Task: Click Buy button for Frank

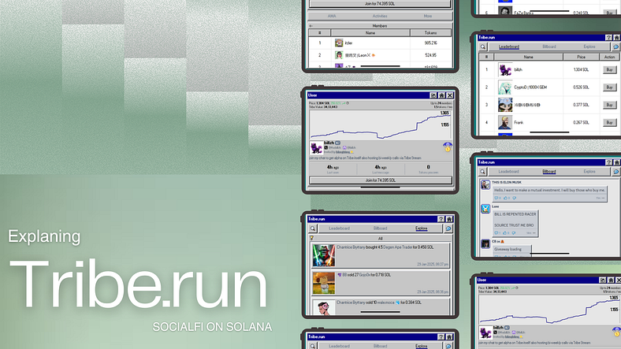Action: coord(608,122)
